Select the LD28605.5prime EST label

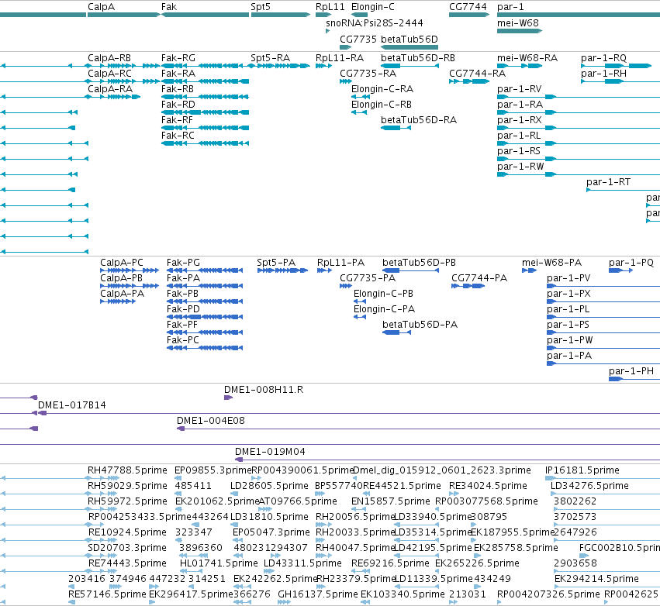pyautogui.click(x=269, y=486)
